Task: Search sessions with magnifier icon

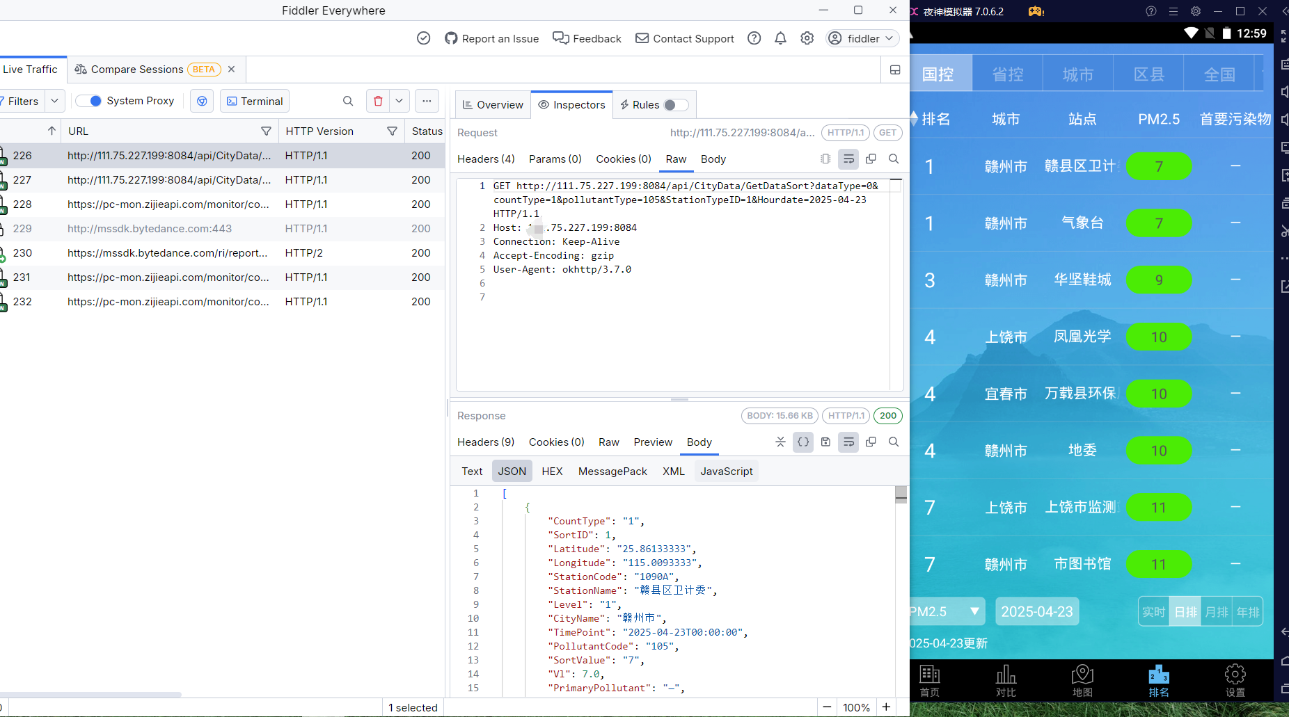Action: click(x=348, y=101)
